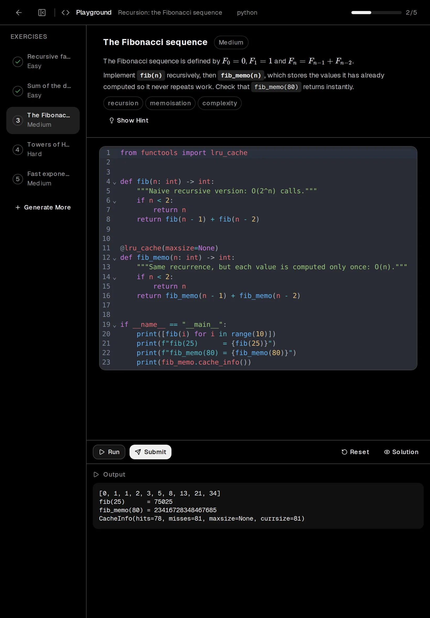430x618 pixels.
Task: Click the lightbulb icon beside Show Hint
Action: point(111,120)
